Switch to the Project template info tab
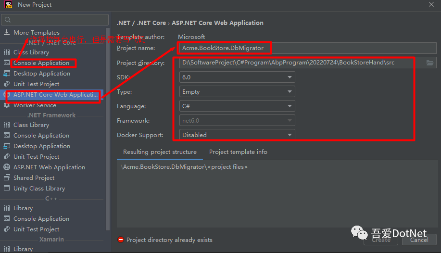This screenshot has width=441, height=253. tap(238, 152)
